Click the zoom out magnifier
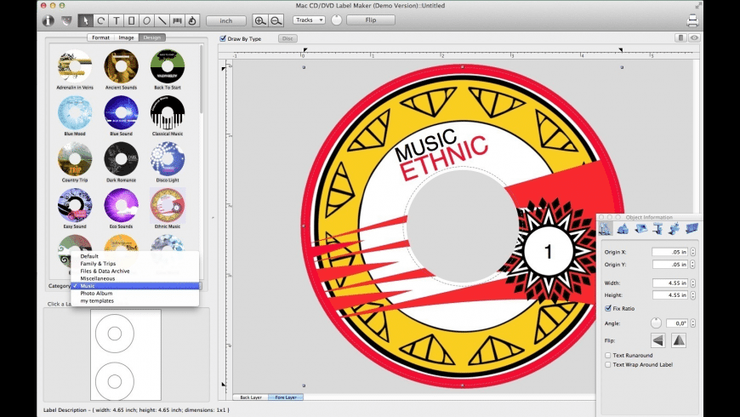 pyautogui.click(x=276, y=20)
